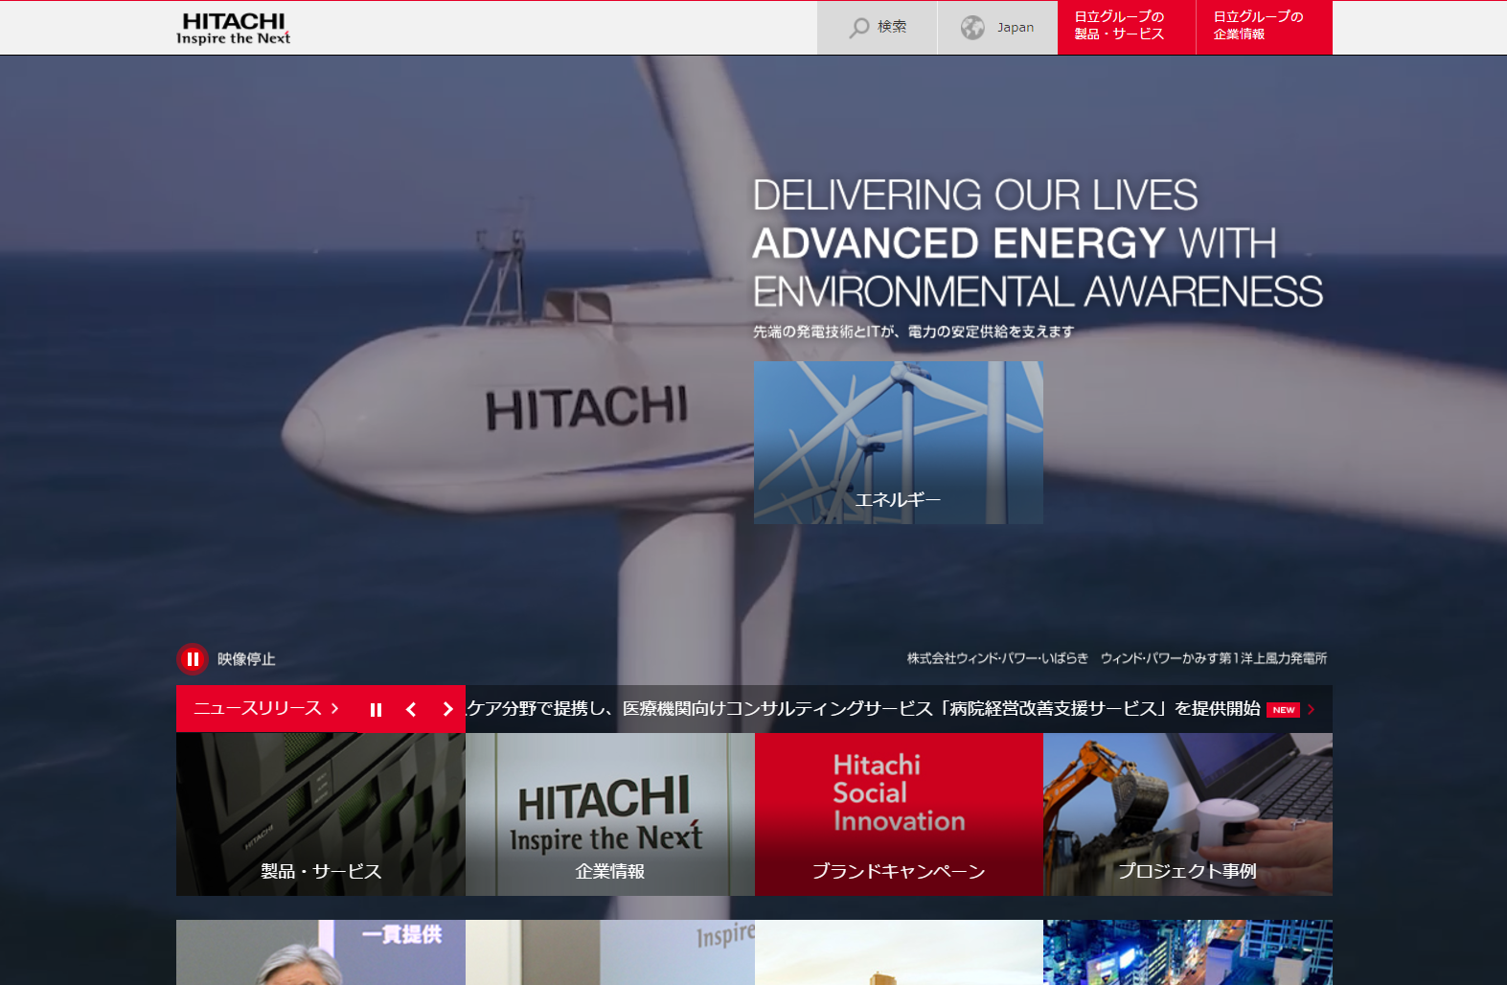Pause the background video with the red button

coord(193,659)
